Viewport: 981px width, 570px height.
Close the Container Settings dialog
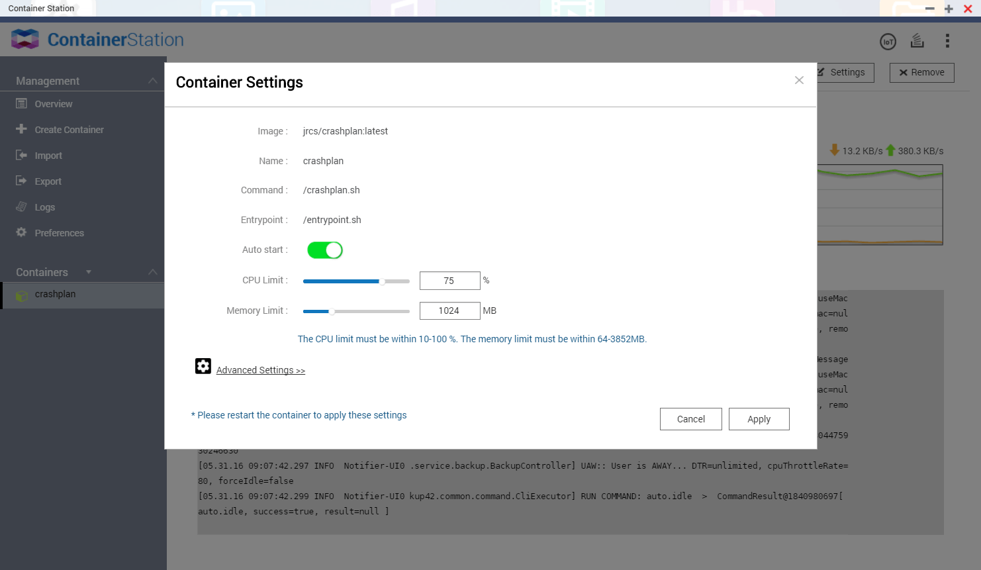(x=799, y=80)
